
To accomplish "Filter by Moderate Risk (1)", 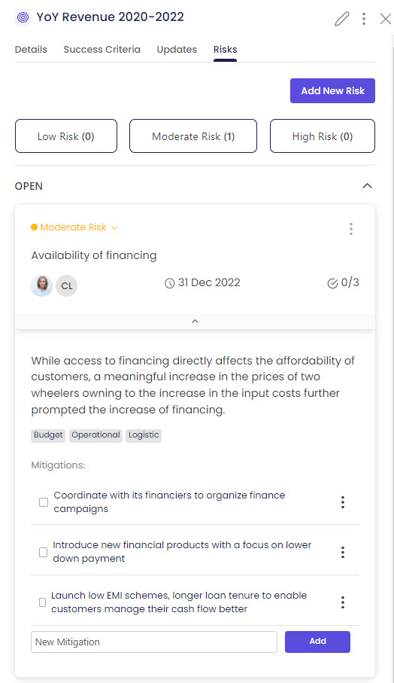I will click(193, 136).
